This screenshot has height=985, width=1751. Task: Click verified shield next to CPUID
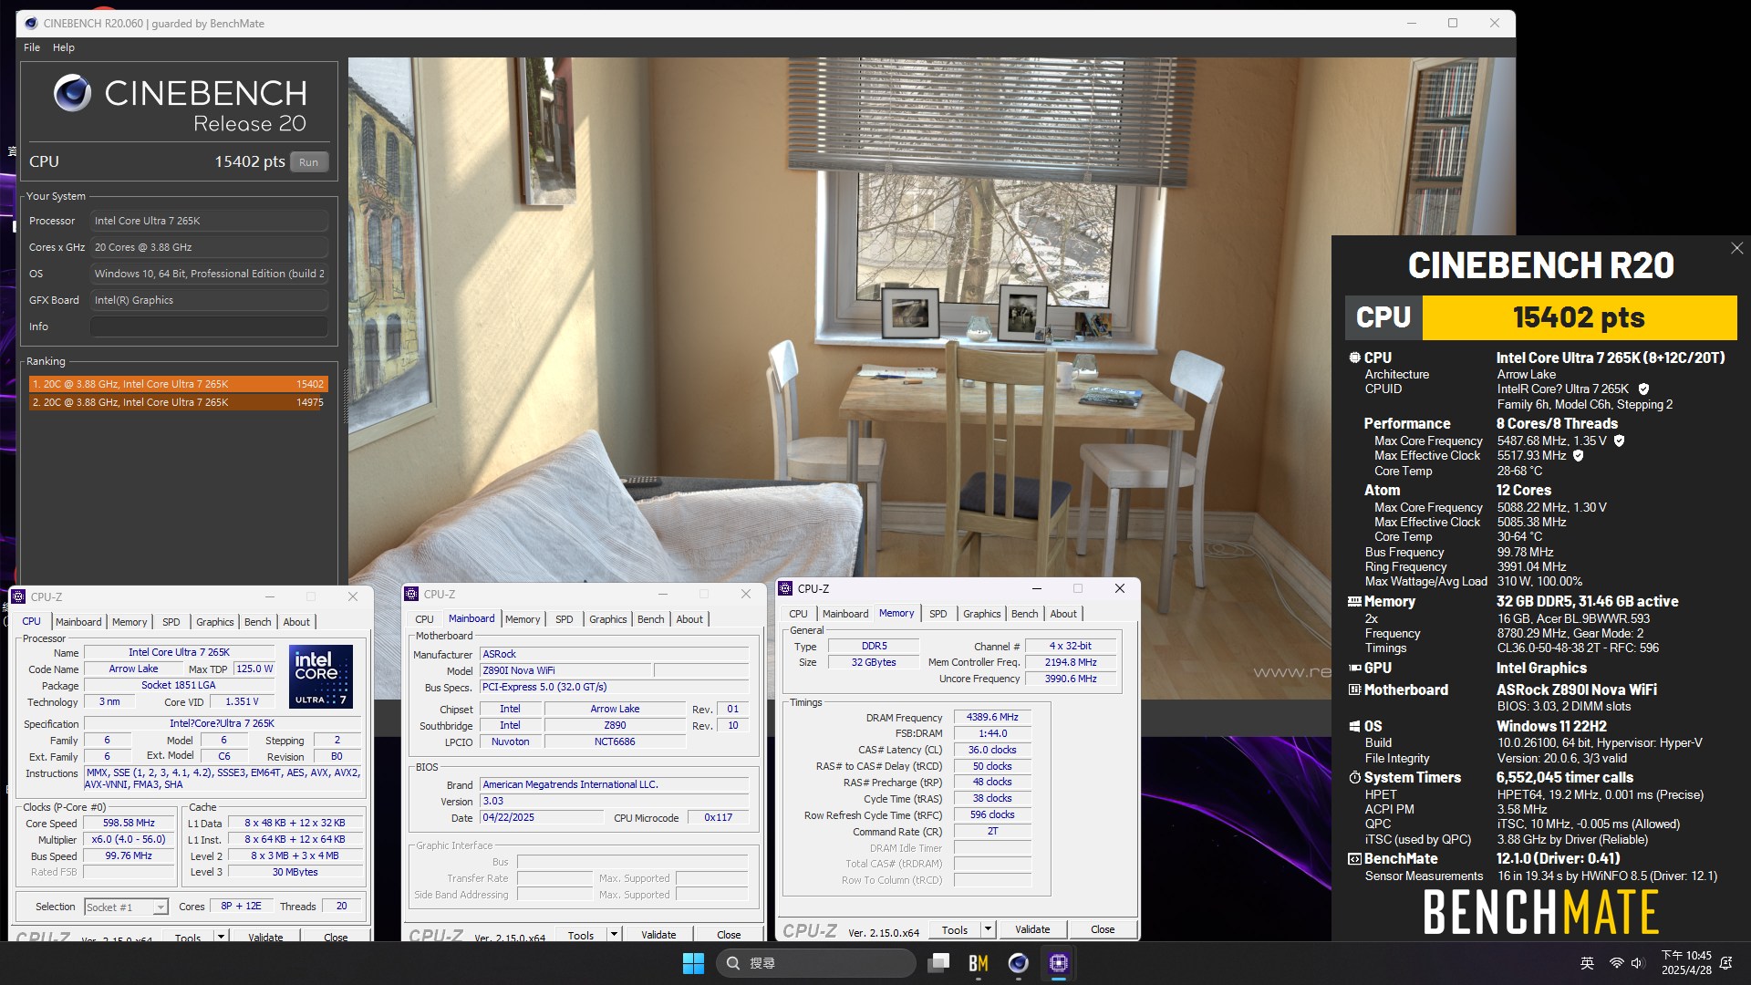[x=1643, y=389]
